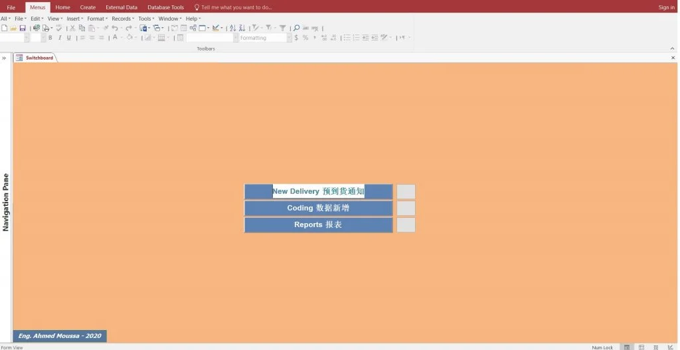Toggle Bold formatting button
Screen dimensions: 680x350
(x=50, y=38)
